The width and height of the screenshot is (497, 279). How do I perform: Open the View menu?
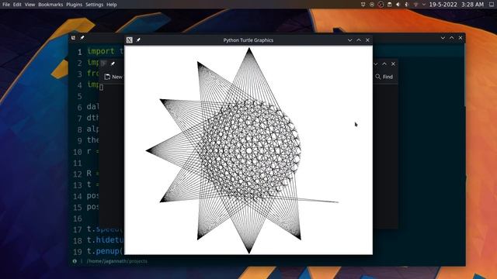[x=30, y=5]
